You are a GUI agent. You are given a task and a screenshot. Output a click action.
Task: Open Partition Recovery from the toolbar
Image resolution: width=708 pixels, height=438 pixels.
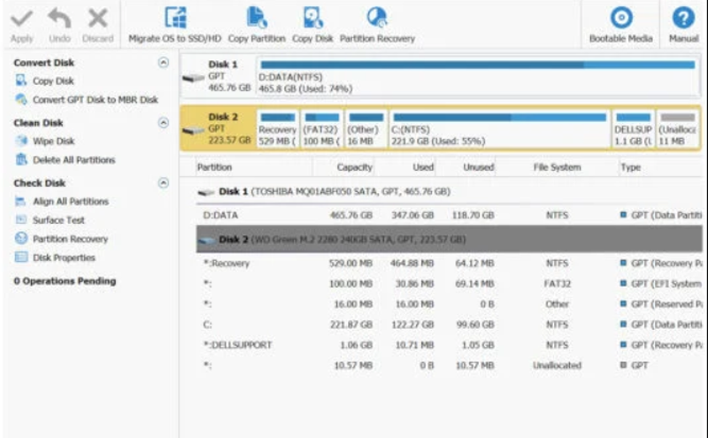(x=377, y=17)
